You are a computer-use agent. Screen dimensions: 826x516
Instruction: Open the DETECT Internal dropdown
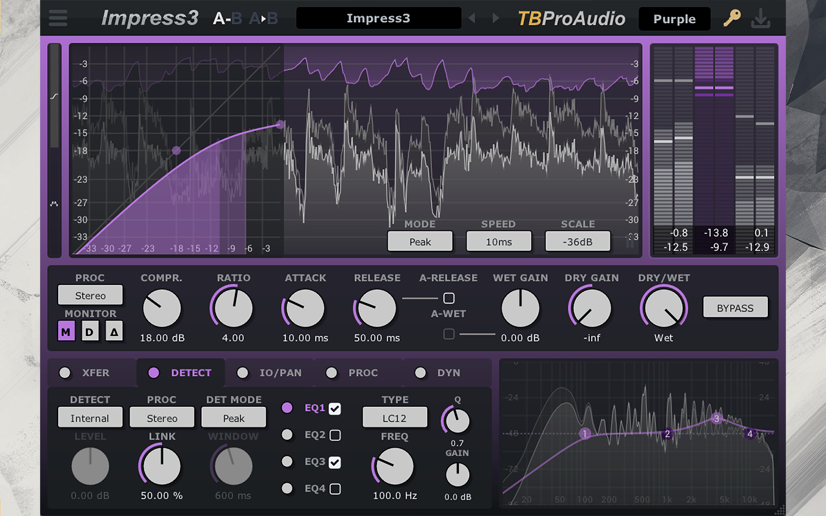click(90, 418)
